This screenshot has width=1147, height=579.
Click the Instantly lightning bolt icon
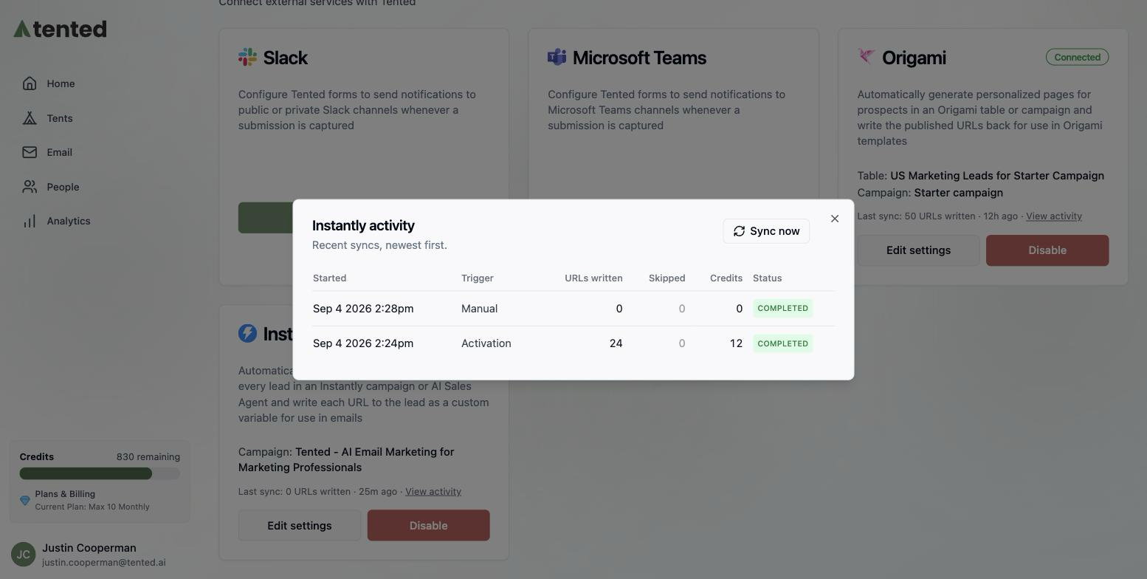(247, 333)
